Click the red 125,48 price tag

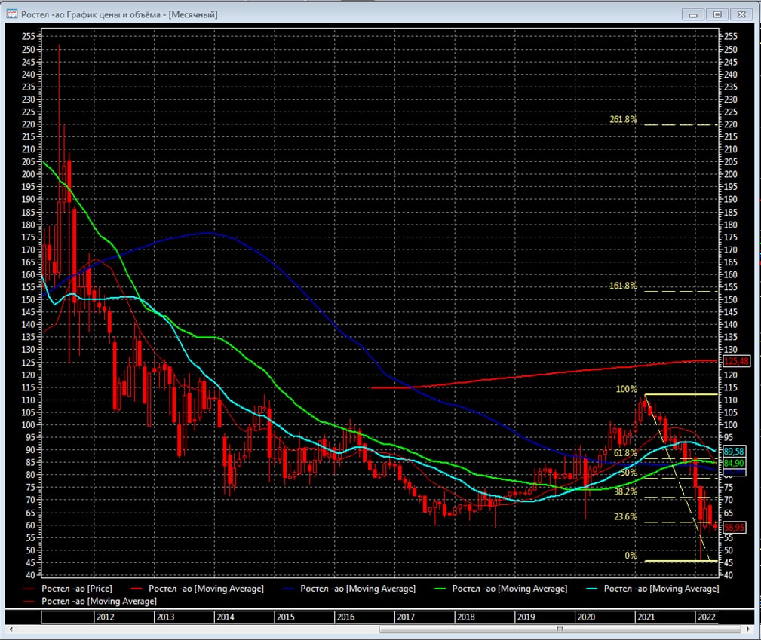(x=736, y=361)
